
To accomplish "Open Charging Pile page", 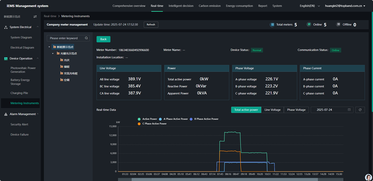I will point(19,93).
